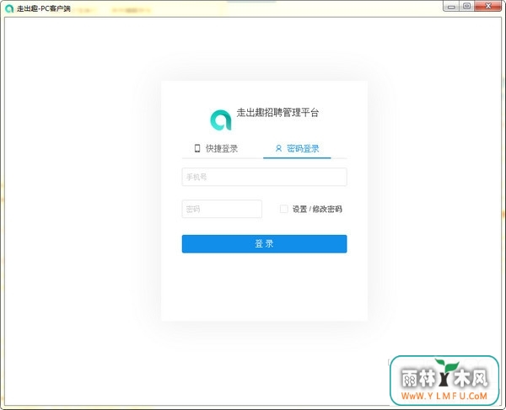Click the 手机号 input field
506x410 pixels.
(x=264, y=177)
